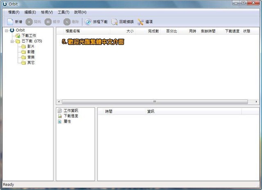The width and height of the screenshot is (262, 190).
Task: Select the 音樂 category label
Action: pyautogui.click(x=31, y=57)
